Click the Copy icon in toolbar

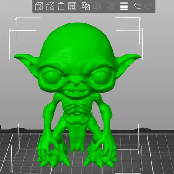coord(86,6)
